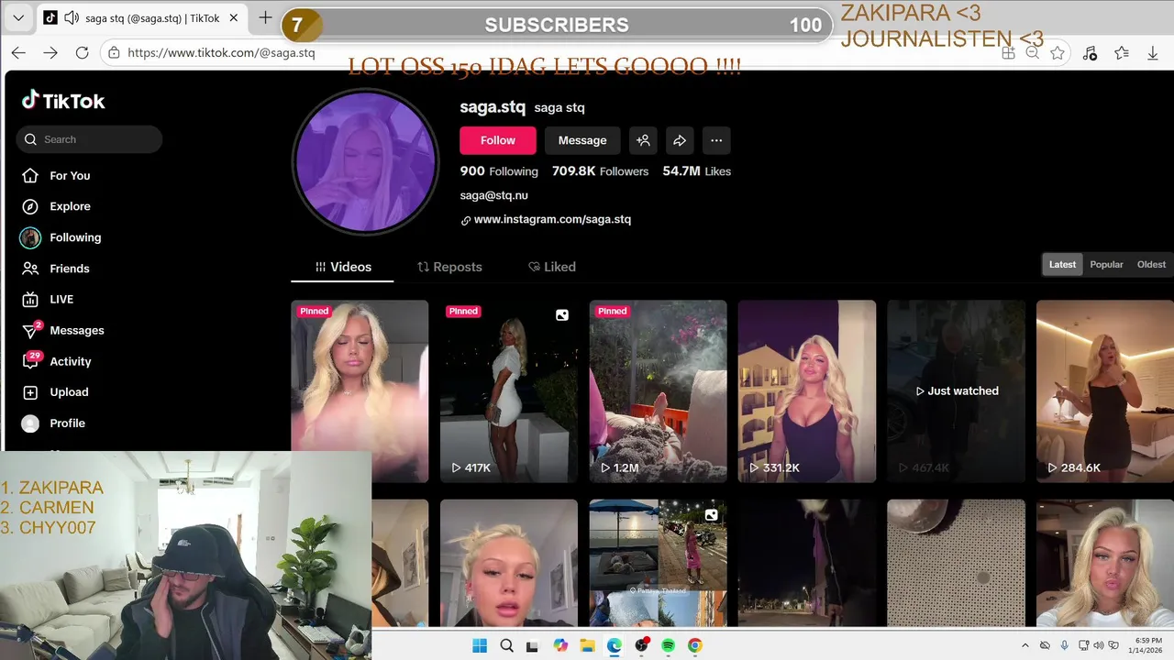Screen dimensions: 1174x660
Task: Open Spotify from the taskbar
Action: (x=668, y=645)
